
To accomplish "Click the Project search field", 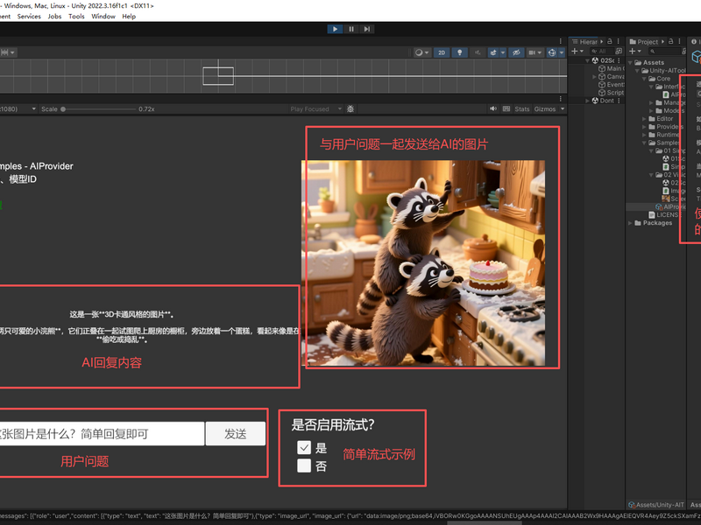I will point(666,52).
